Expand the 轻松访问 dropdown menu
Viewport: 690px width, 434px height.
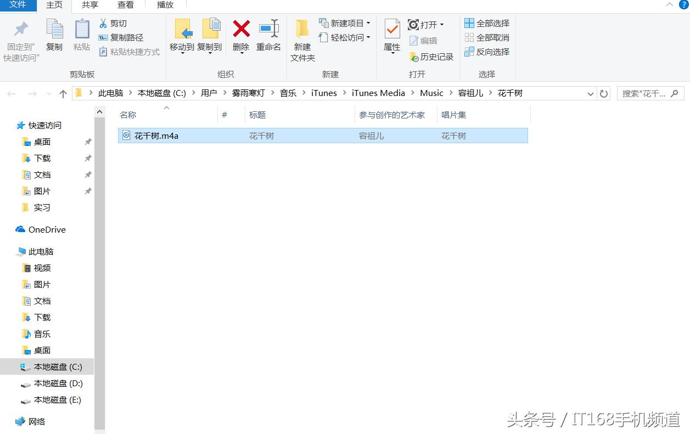pos(369,37)
